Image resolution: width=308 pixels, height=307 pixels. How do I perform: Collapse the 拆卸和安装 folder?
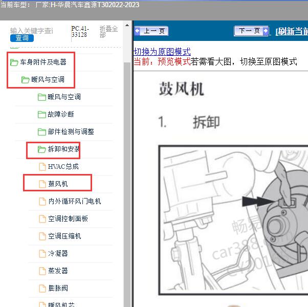pos(63,149)
